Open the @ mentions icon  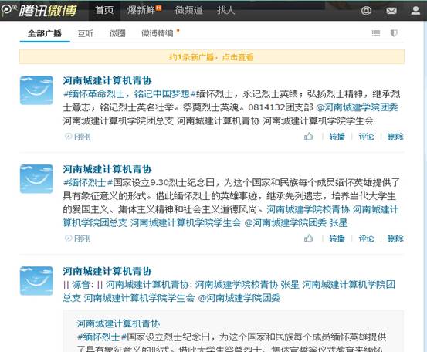[366, 11]
